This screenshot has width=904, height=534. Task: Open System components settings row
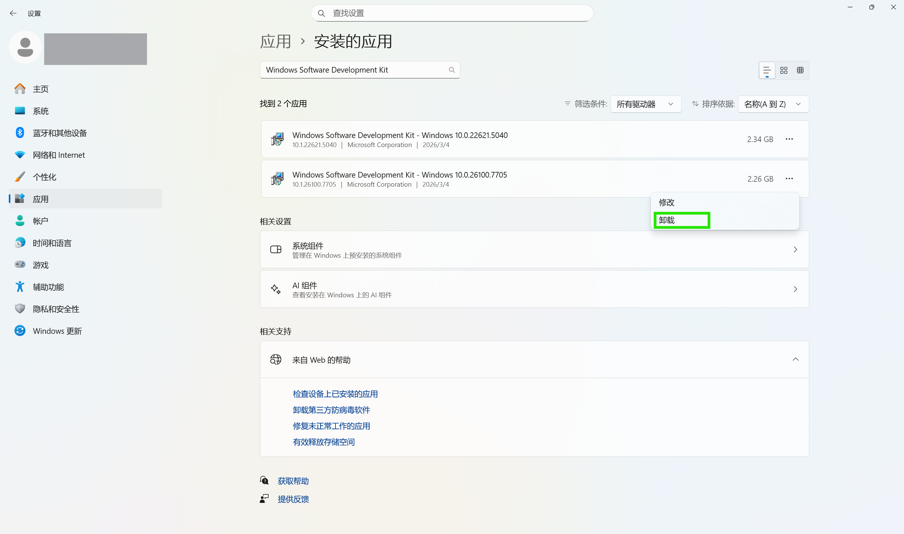coord(534,249)
